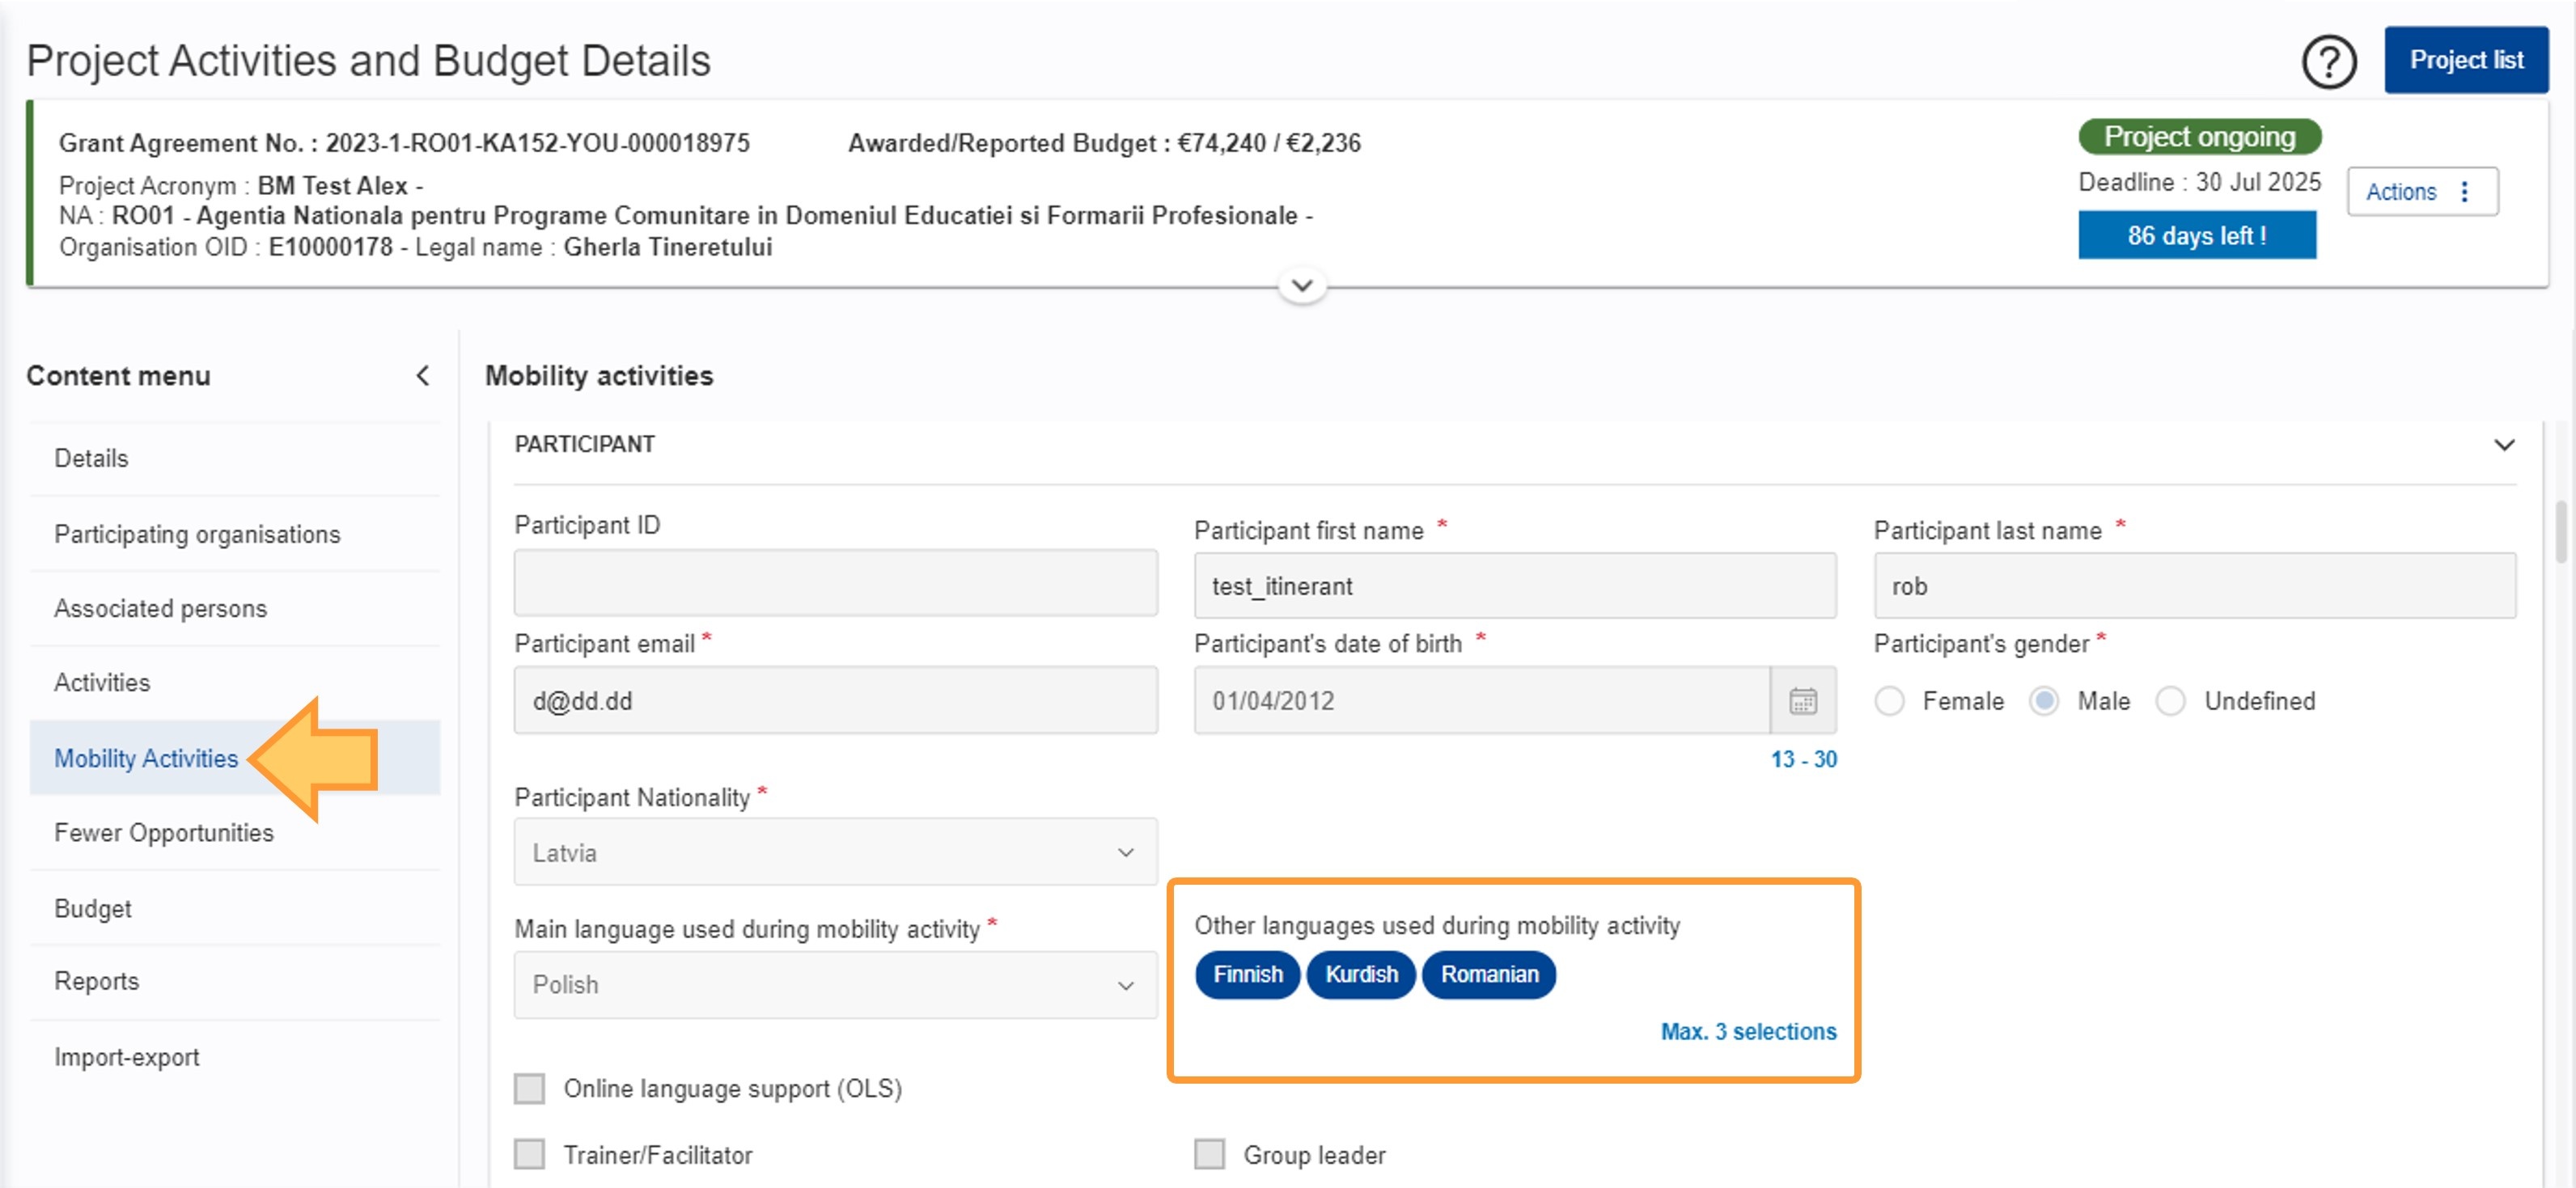2576x1188 pixels.
Task: Go to Associated persons menu item
Action: 235,608
